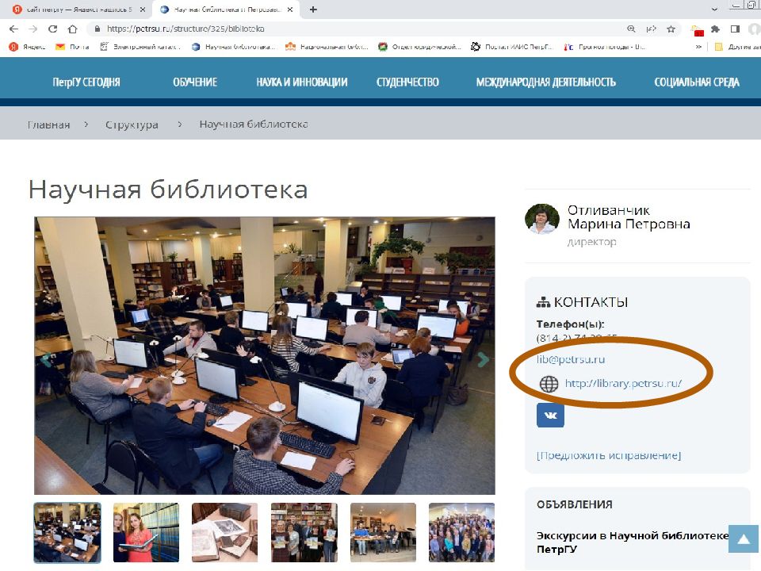The image size is (761, 571).
Task: Click the scroll-to-top arrow button
Action: tap(743, 540)
